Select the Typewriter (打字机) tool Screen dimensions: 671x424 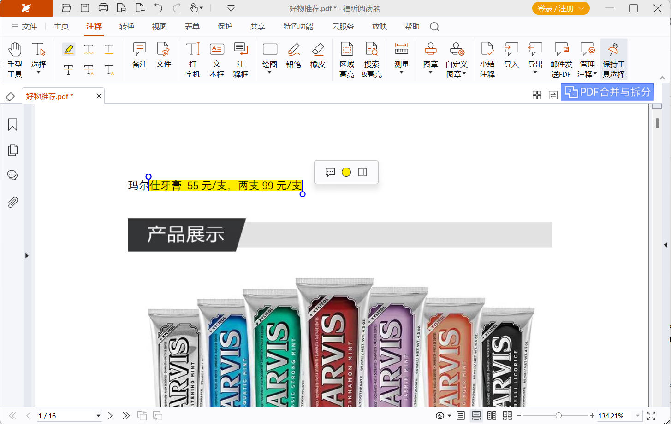pos(193,59)
